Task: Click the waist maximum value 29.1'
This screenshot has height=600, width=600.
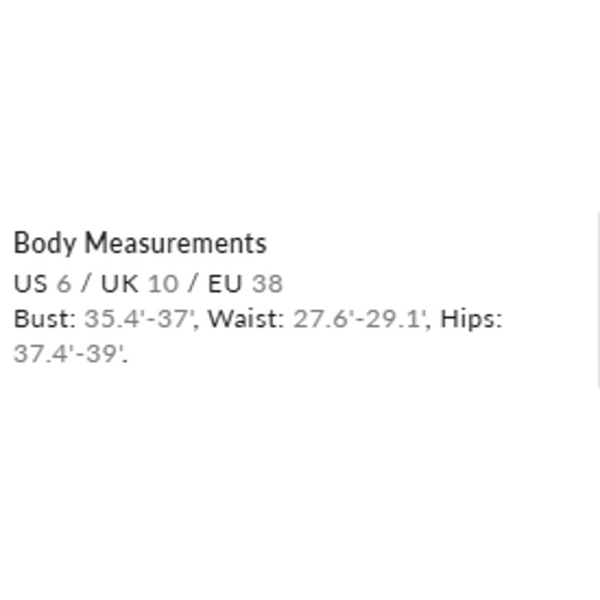Action: [x=397, y=319]
